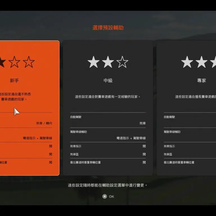Viewport: 216px width, 216px height.
Task: Click the second filled star on the 專家 card
Action: coord(201,62)
